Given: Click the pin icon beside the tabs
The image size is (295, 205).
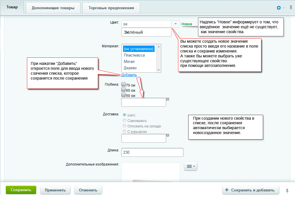Looking at the screenshot, I should coord(291,8).
